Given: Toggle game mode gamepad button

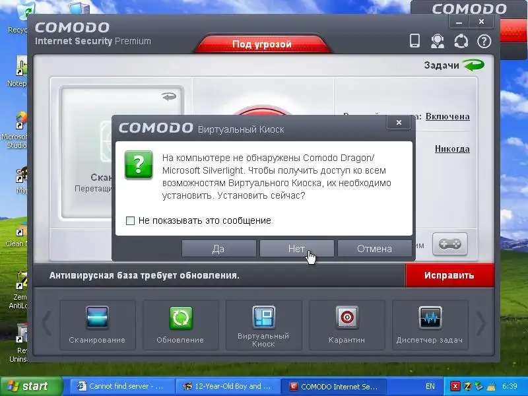Looking at the screenshot, I should click(x=450, y=244).
